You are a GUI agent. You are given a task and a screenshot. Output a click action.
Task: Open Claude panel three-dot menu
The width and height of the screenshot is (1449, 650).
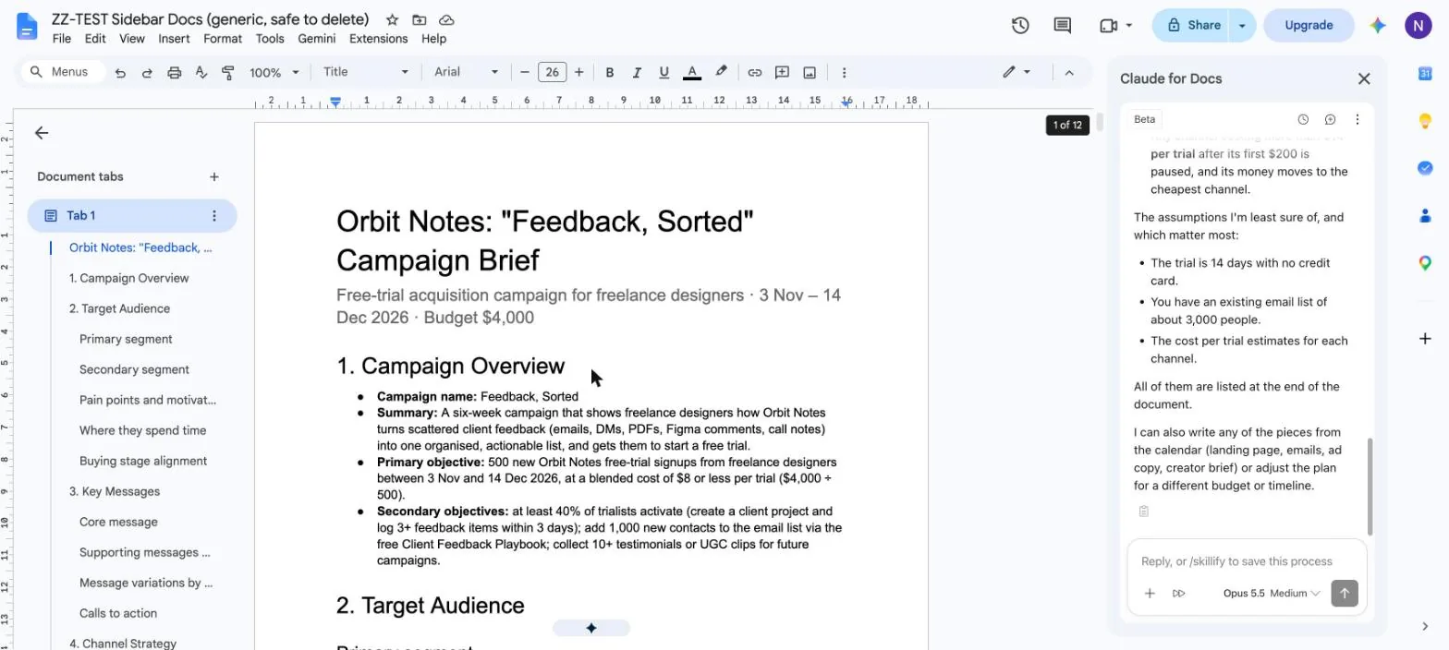[1357, 119]
